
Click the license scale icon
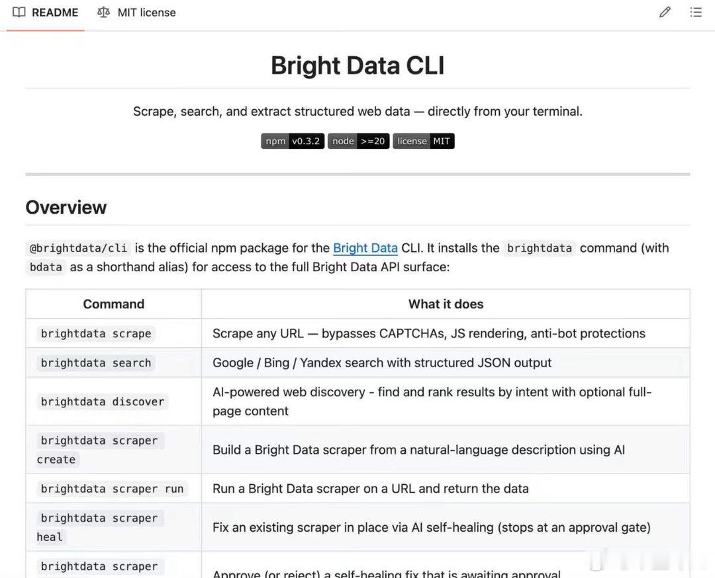coord(103,13)
